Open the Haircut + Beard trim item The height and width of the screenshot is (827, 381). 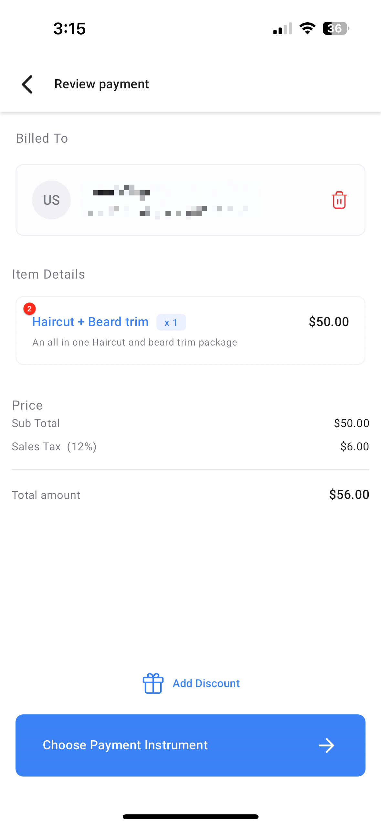coord(90,322)
